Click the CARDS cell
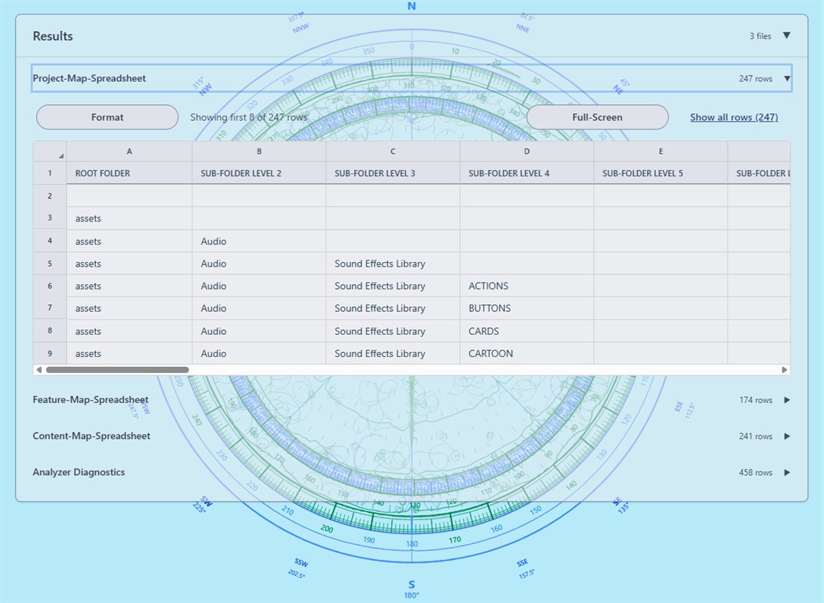This screenshot has height=603, width=824. point(527,331)
